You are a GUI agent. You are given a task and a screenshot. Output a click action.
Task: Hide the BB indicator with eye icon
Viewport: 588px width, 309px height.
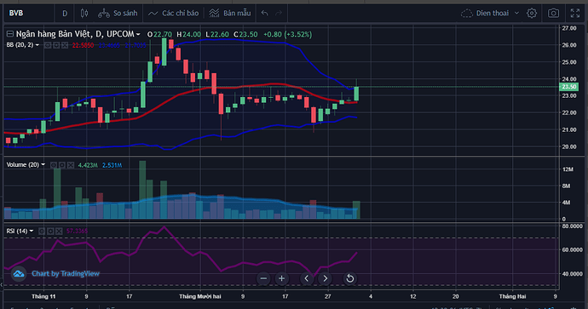coord(48,45)
